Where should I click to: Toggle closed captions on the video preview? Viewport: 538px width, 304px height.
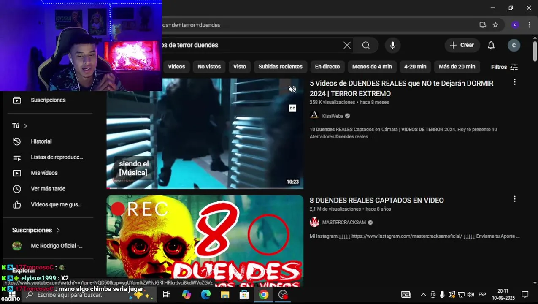292,109
